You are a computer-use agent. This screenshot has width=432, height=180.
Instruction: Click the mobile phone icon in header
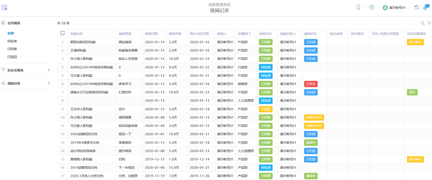(358, 7)
